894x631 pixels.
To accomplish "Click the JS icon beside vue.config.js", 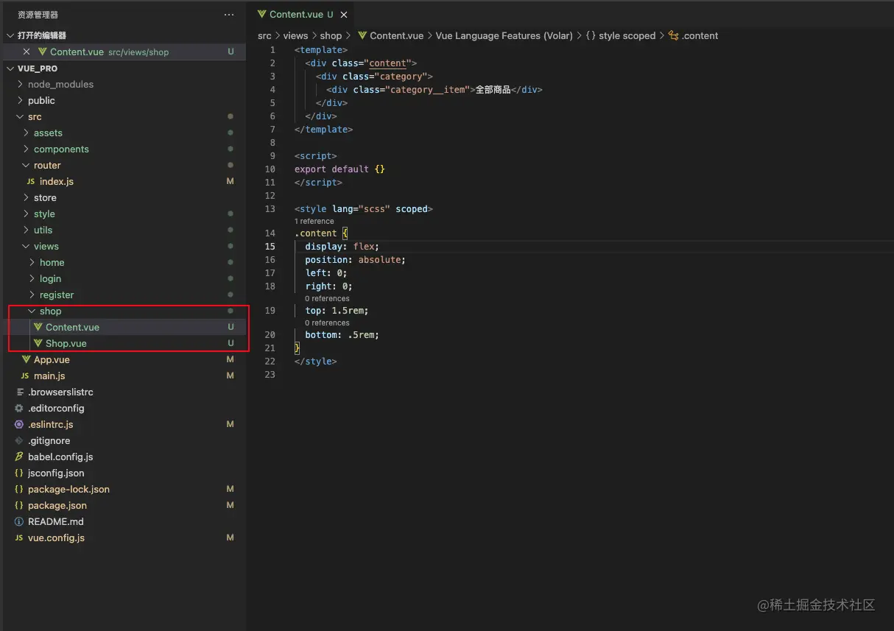I will click(19, 538).
